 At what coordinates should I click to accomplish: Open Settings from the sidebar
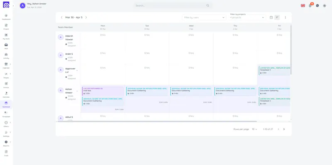pyautogui.click(x=6, y=134)
